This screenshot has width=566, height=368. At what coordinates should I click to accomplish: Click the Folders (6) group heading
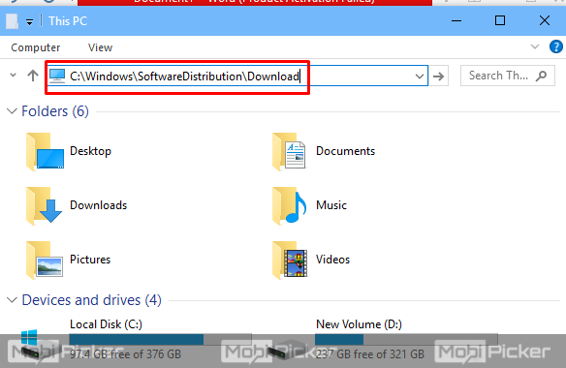click(55, 111)
